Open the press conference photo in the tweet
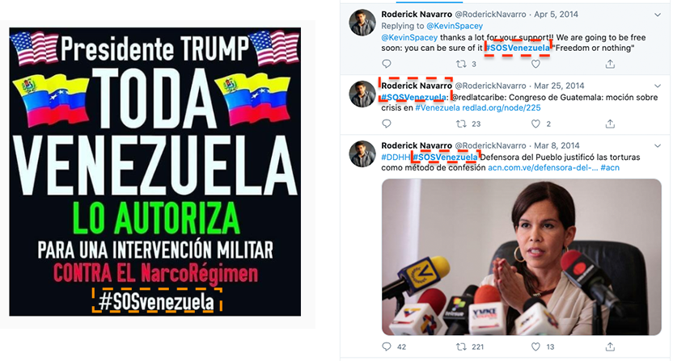 [522, 258]
